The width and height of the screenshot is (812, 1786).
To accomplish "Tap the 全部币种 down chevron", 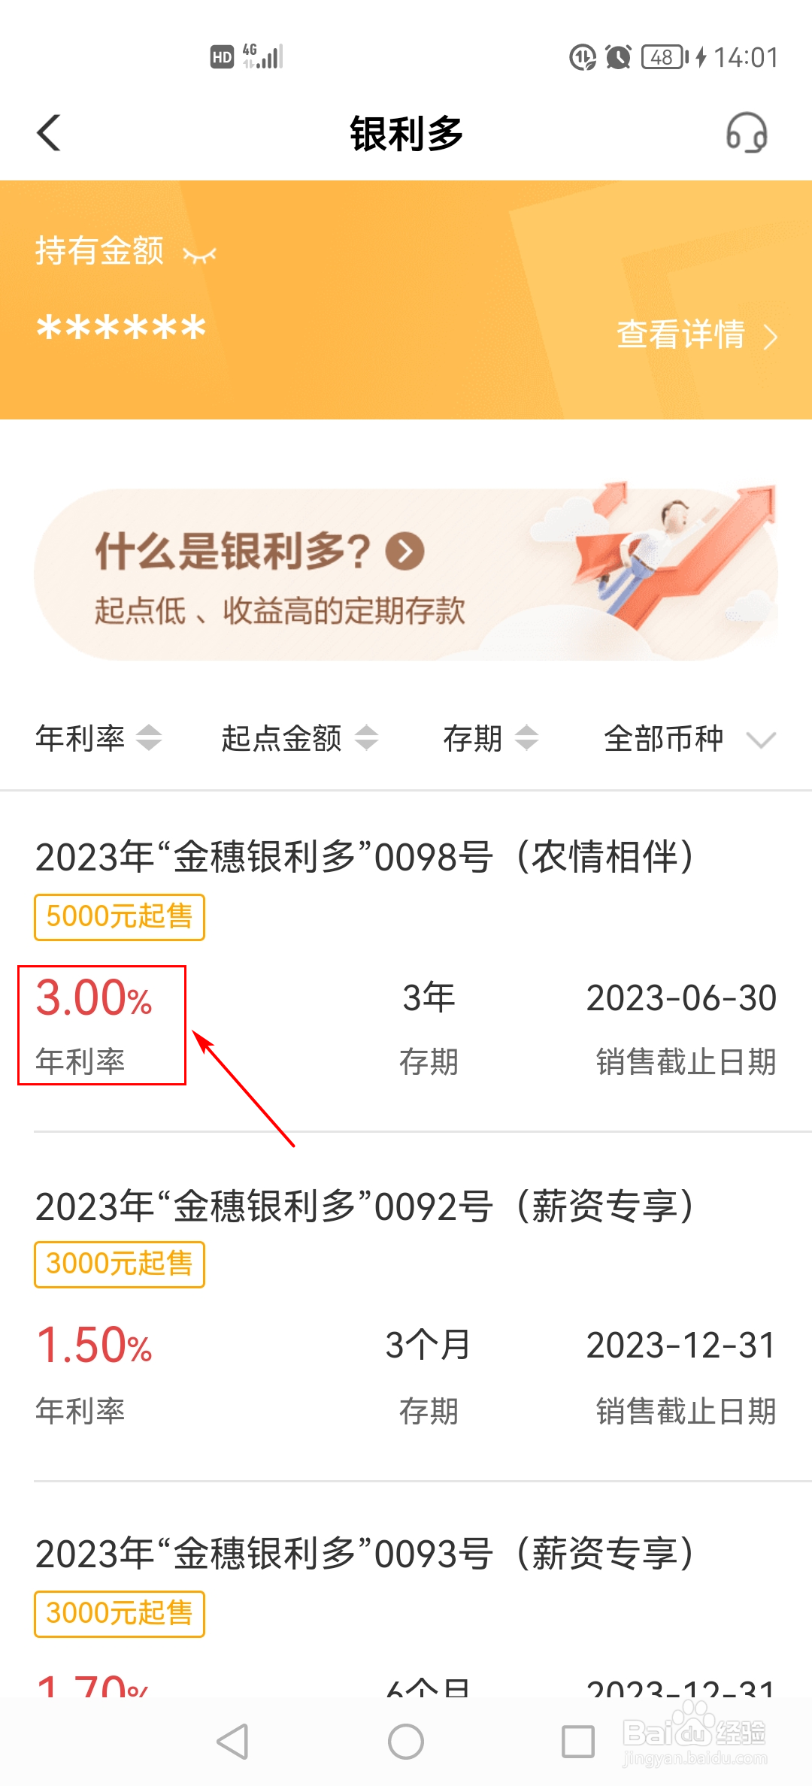I will click(761, 740).
